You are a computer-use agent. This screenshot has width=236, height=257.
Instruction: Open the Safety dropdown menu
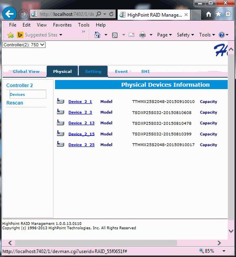coord(185,35)
